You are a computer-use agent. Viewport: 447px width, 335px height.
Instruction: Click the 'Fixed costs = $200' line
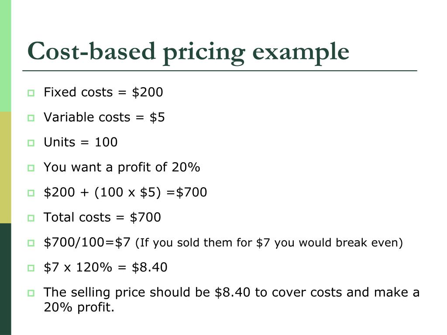point(103,92)
